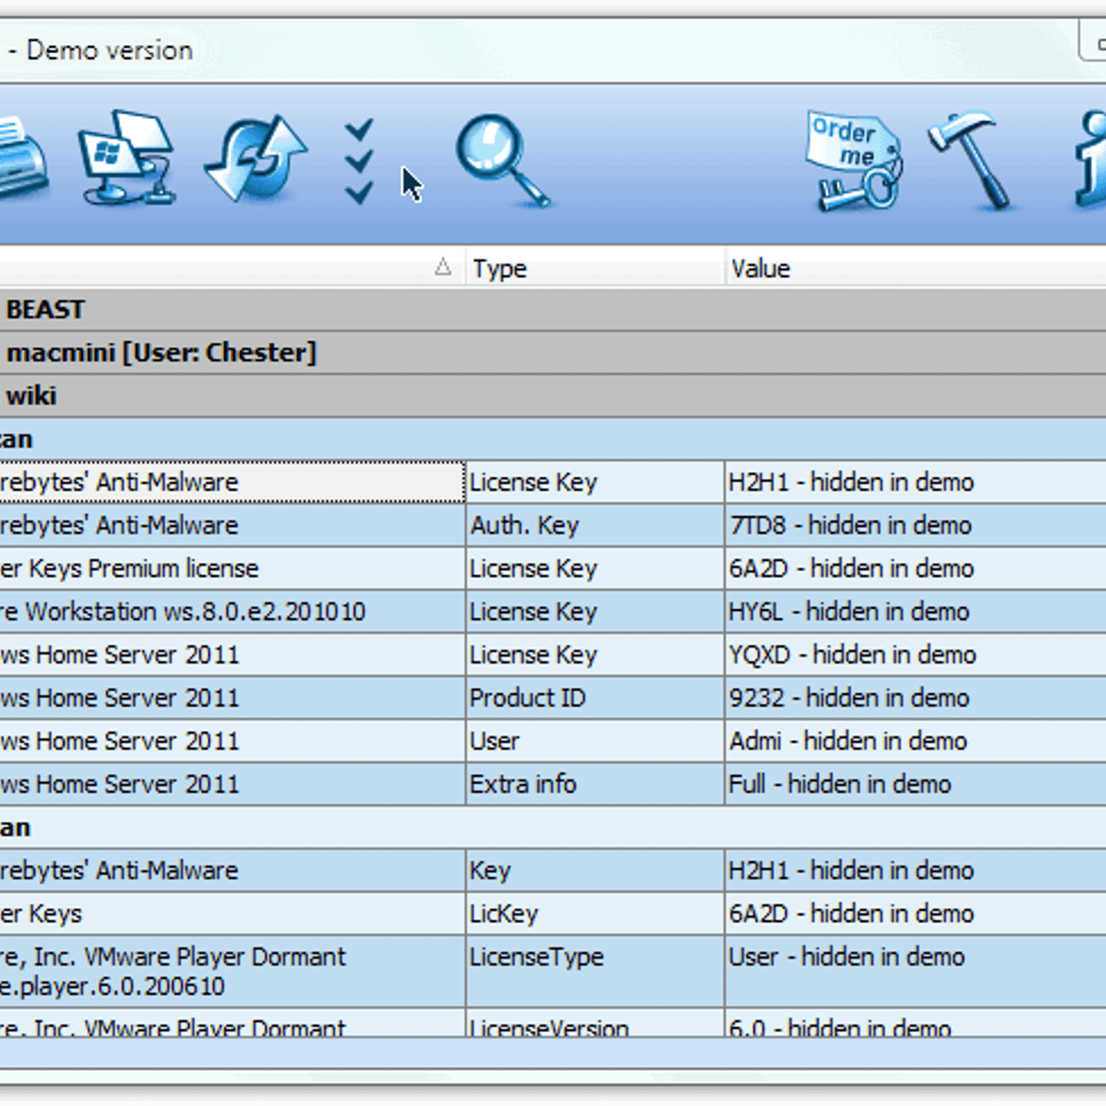The height and width of the screenshot is (1106, 1106).
Task: Sort by the Value column header
Action: pos(916,268)
